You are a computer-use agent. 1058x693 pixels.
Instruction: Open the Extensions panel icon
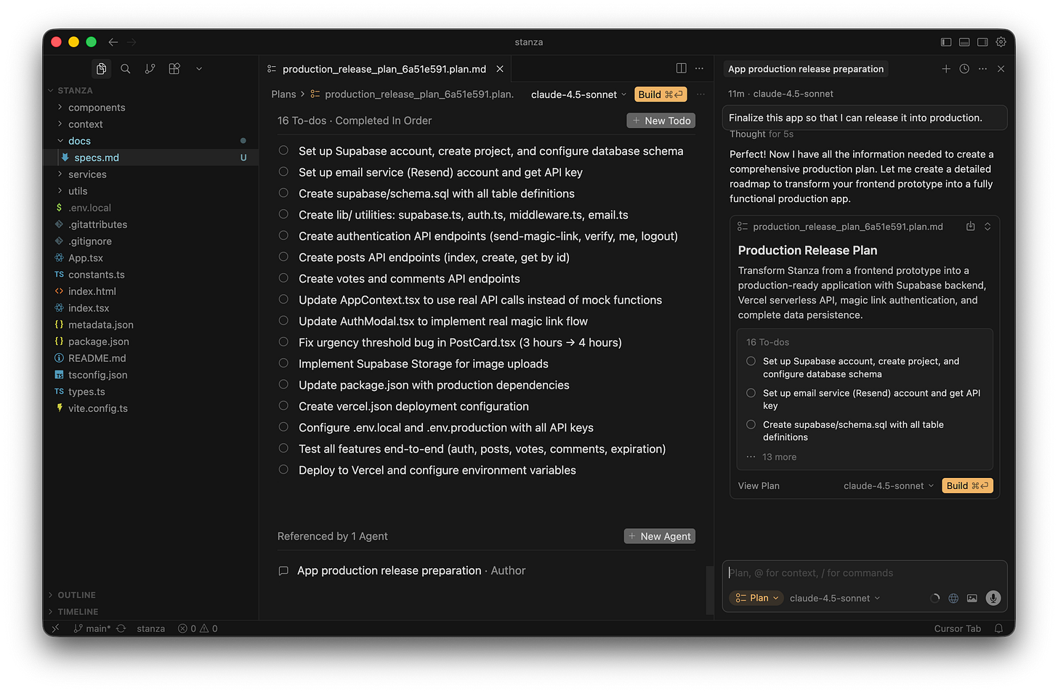pyautogui.click(x=174, y=68)
